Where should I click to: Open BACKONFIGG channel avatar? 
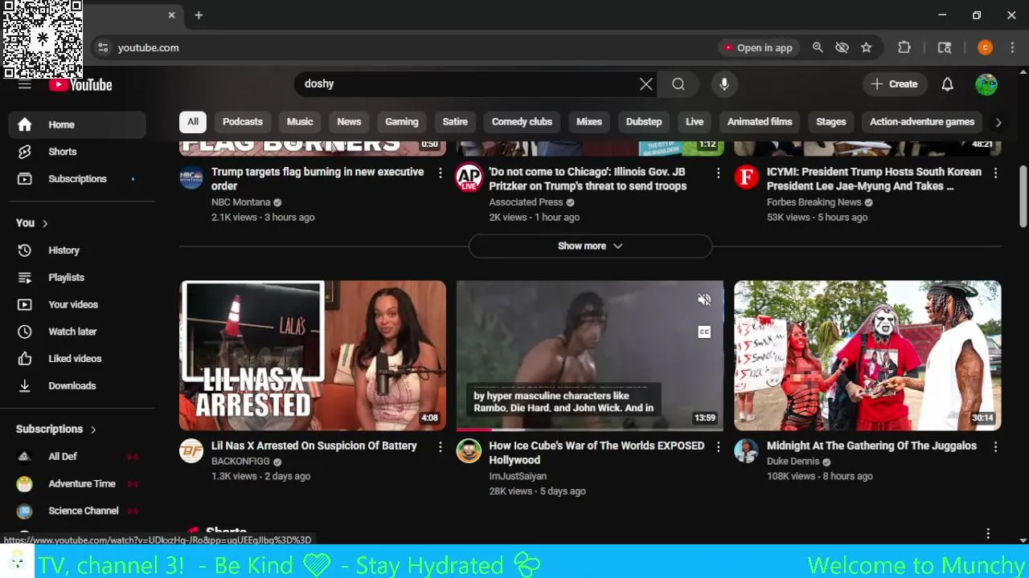click(191, 451)
